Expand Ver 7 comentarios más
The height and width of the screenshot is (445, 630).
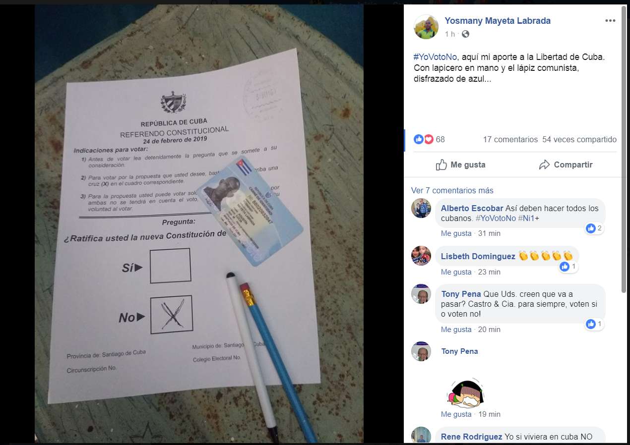pyautogui.click(x=452, y=190)
